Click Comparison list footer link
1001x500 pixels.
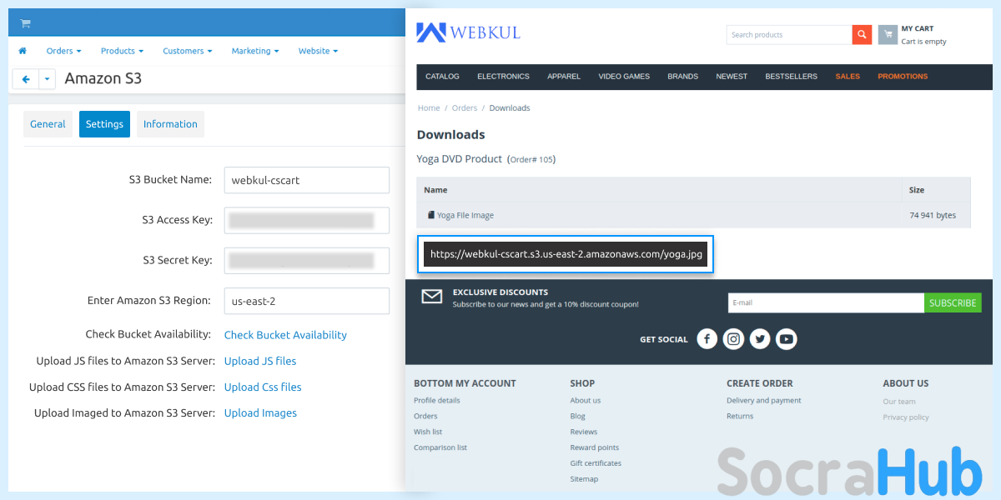(440, 447)
